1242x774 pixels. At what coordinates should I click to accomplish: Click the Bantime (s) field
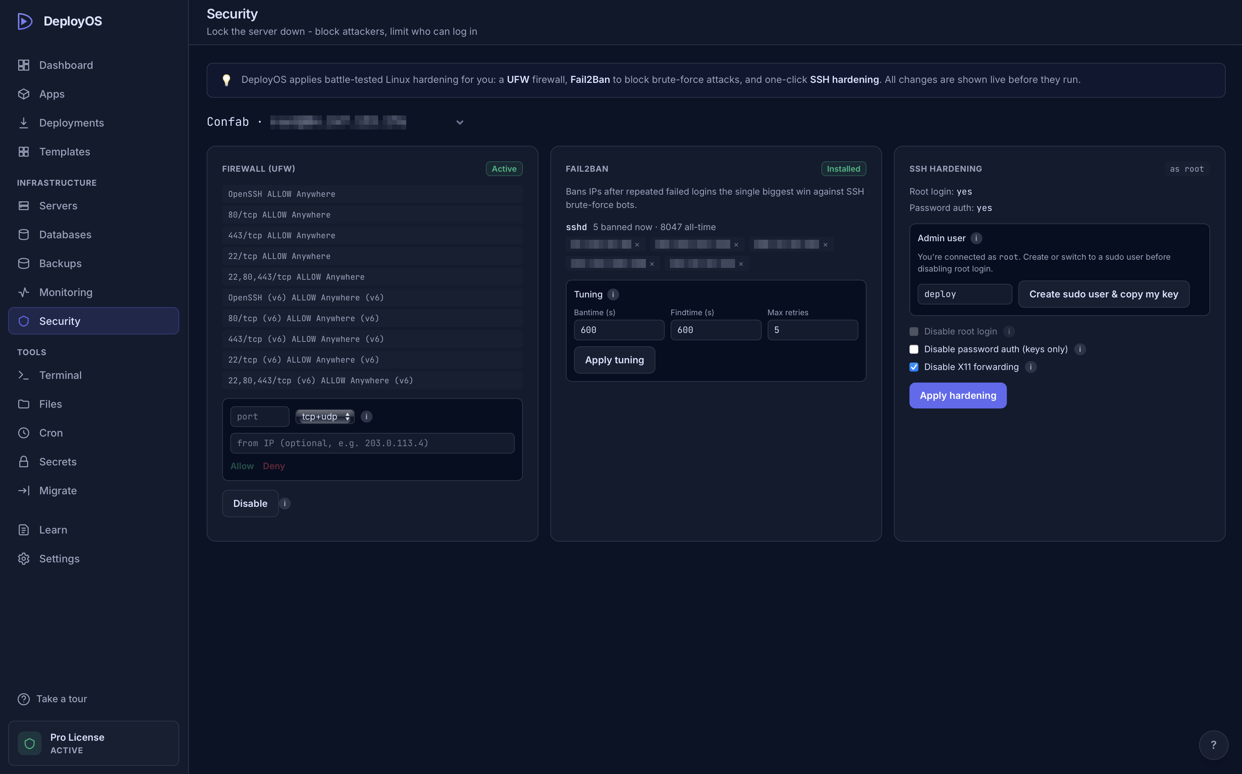tap(619, 330)
